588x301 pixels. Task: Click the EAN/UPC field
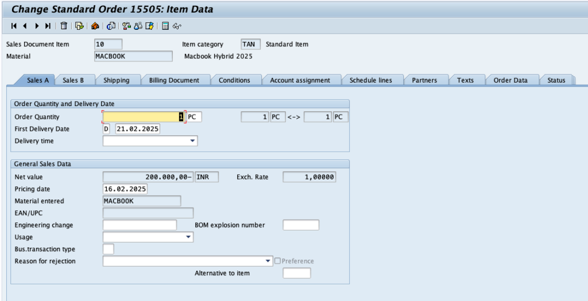pyautogui.click(x=148, y=213)
